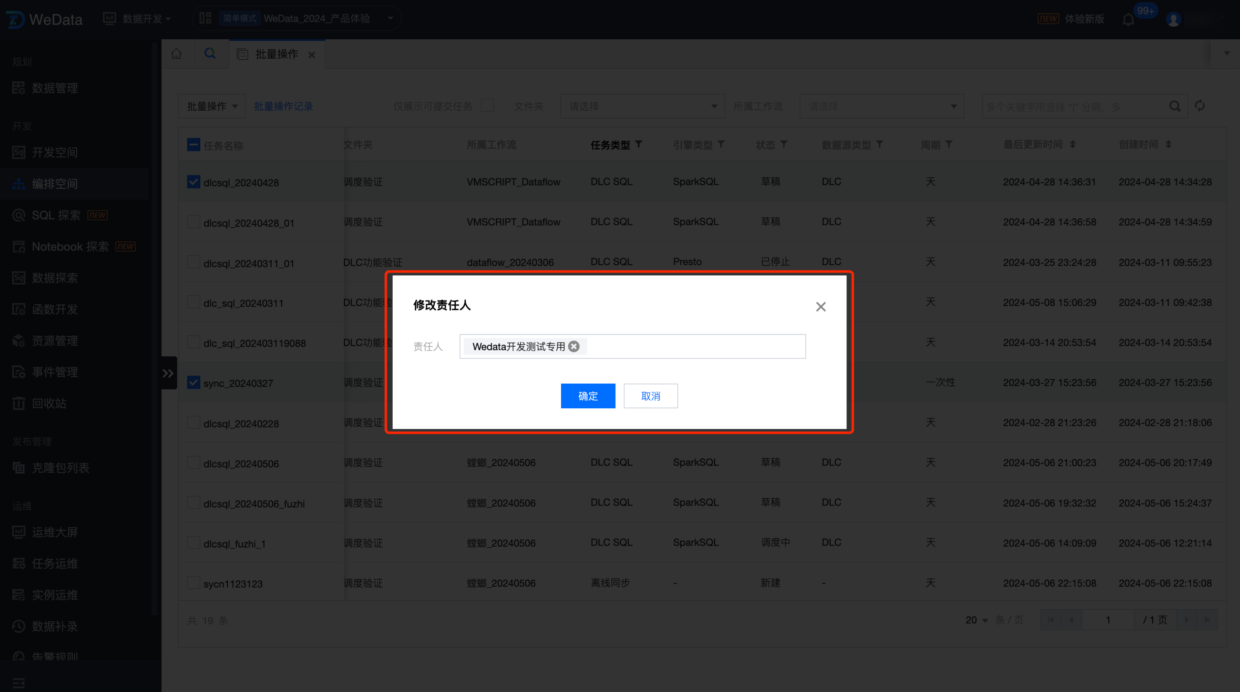The height and width of the screenshot is (692, 1240).
Task: Expand the 所属工作流 select dropdown
Action: [x=881, y=106]
